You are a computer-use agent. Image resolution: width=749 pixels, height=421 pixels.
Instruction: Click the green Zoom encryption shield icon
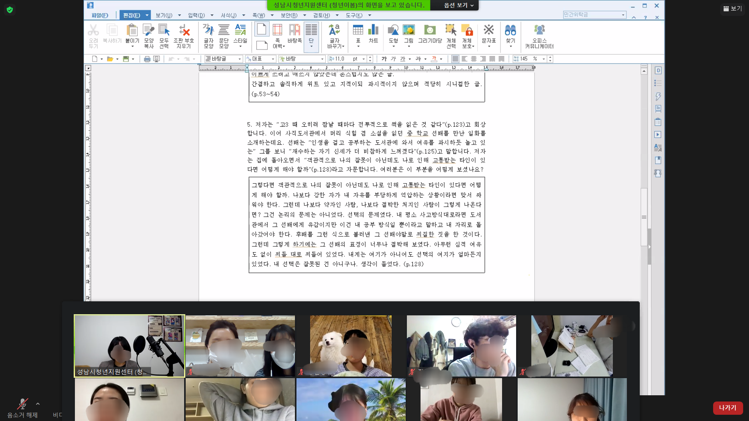(10, 10)
